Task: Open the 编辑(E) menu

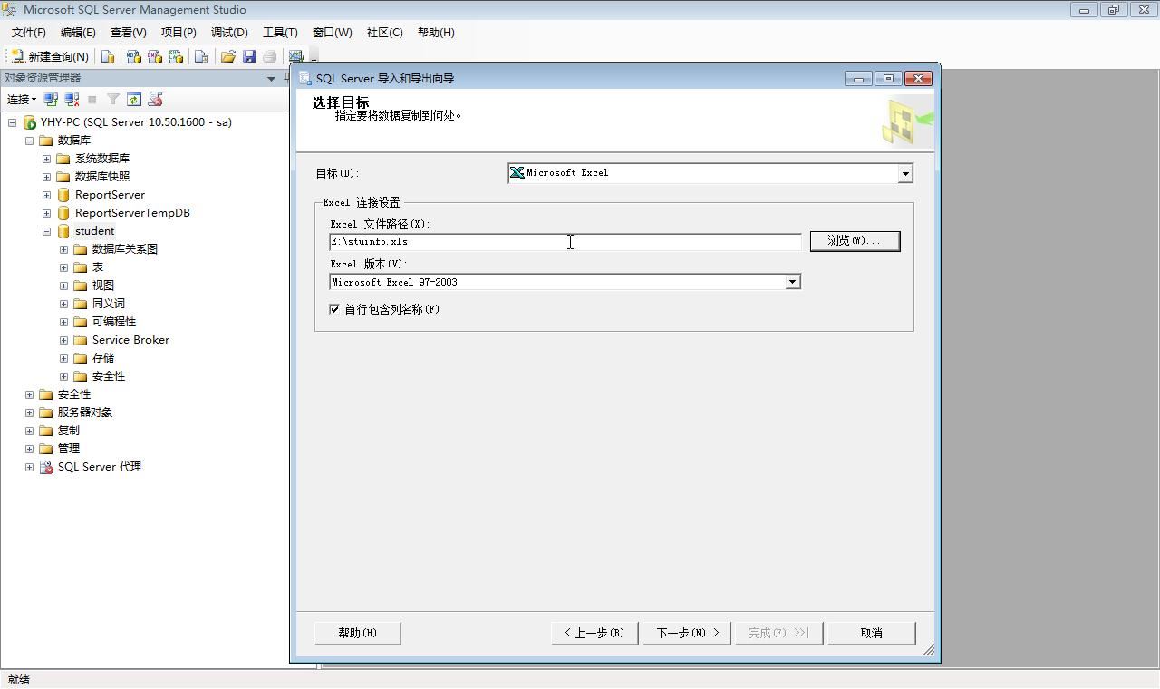Action: tap(78, 32)
